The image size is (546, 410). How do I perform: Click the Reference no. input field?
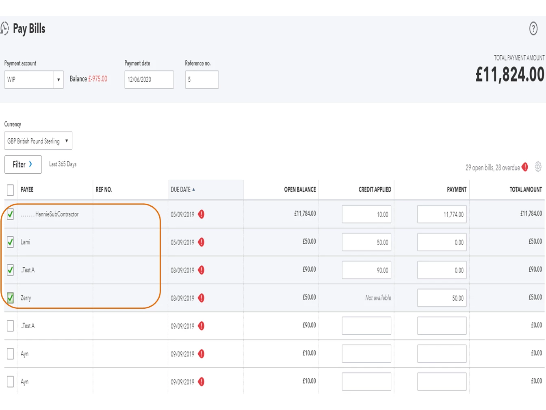(202, 79)
